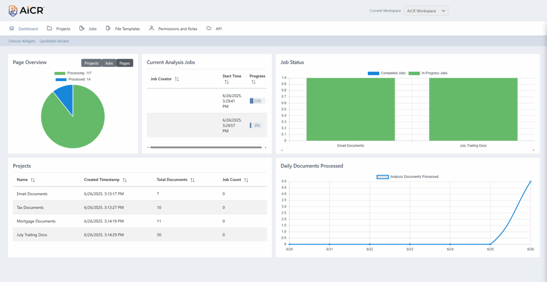Click the Projects folder icon

tap(50, 28)
